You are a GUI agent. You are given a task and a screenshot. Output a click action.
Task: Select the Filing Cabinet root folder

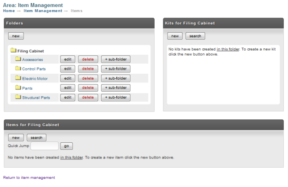pyautogui.click(x=30, y=51)
